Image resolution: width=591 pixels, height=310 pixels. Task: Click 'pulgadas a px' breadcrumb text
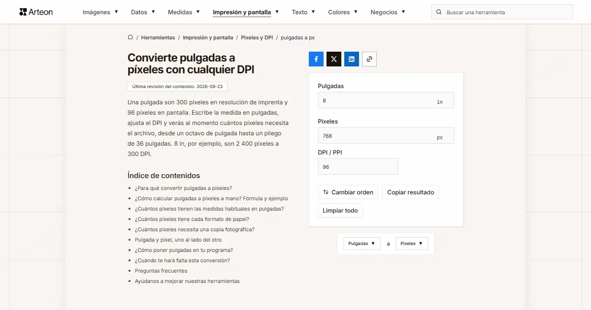(297, 37)
